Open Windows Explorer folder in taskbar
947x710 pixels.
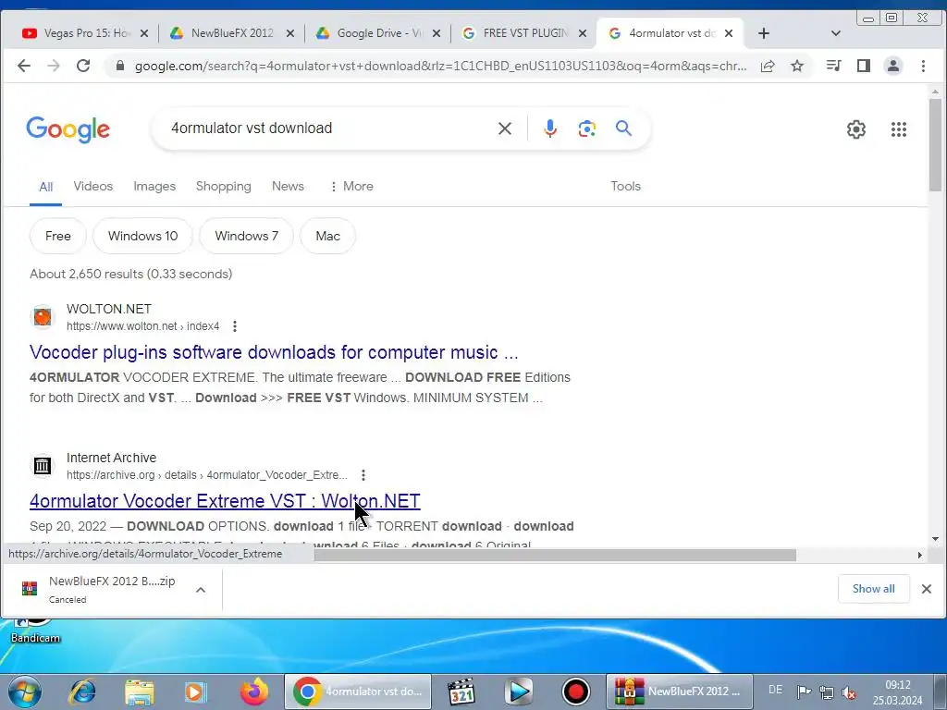[x=139, y=692]
